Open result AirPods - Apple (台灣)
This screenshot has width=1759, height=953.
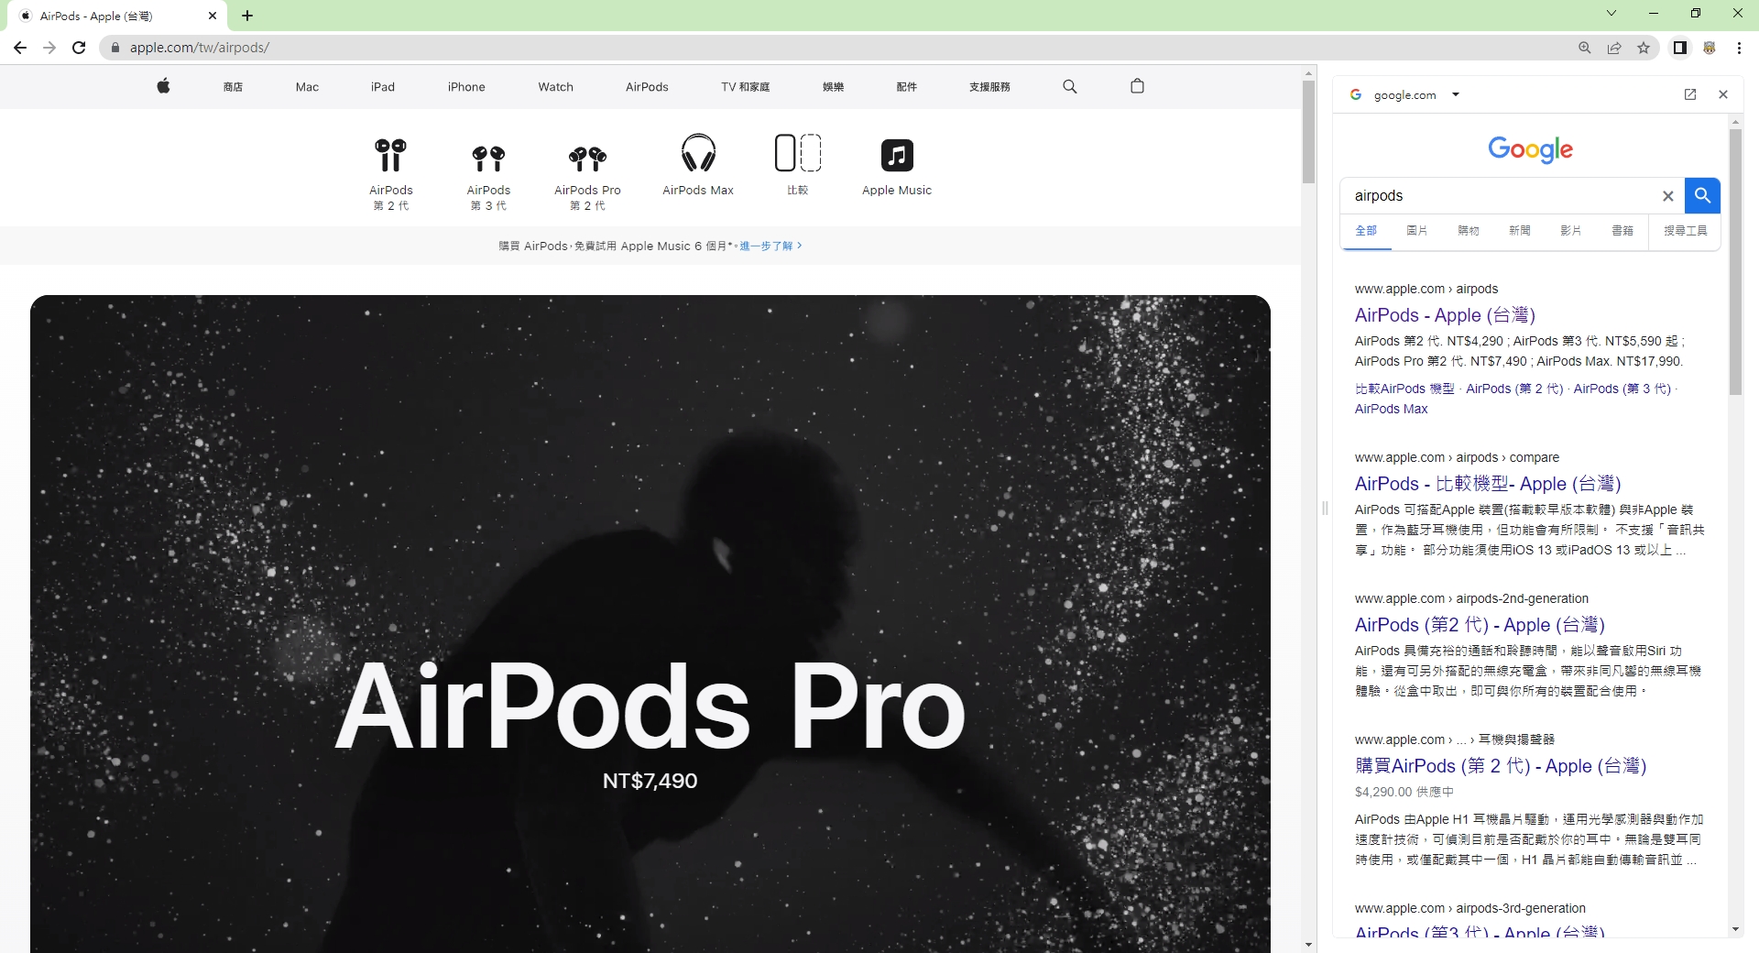point(1445,315)
